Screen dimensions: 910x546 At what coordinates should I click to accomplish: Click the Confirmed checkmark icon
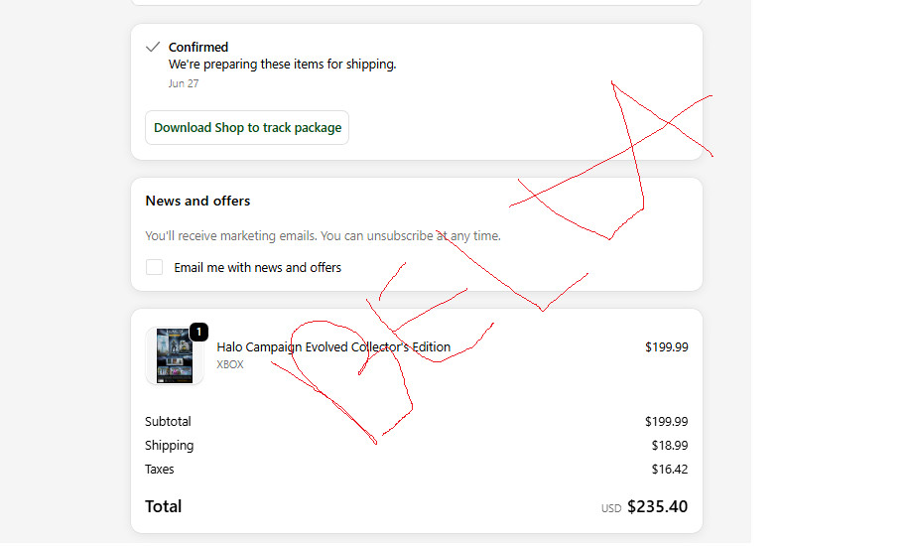coord(153,47)
